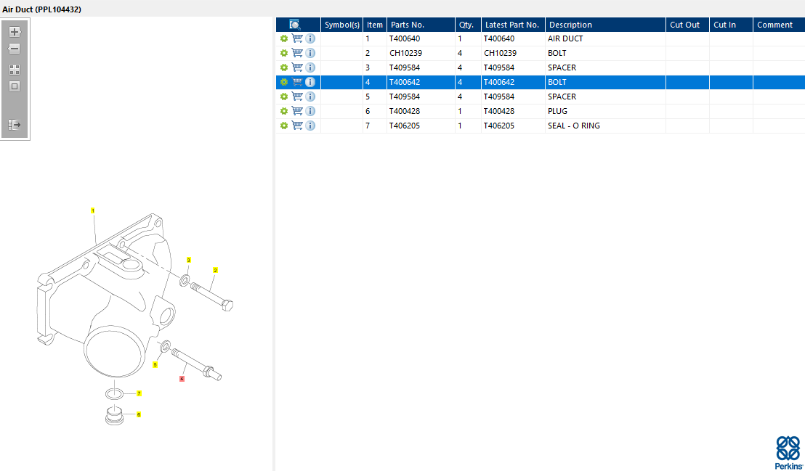
Task: Sort by the Item column header
Action: pos(375,25)
